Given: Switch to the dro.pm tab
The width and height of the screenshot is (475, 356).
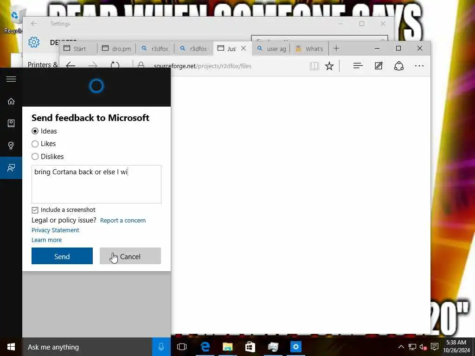Looking at the screenshot, I should 117,49.
